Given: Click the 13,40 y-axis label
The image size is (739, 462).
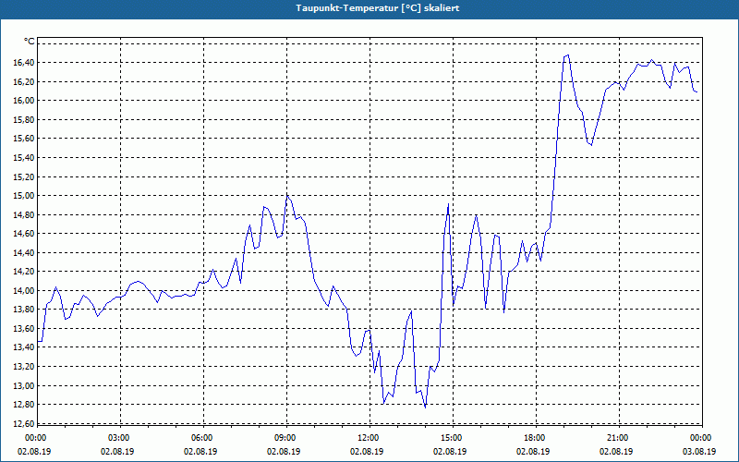Looking at the screenshot, I should point(24,348).
